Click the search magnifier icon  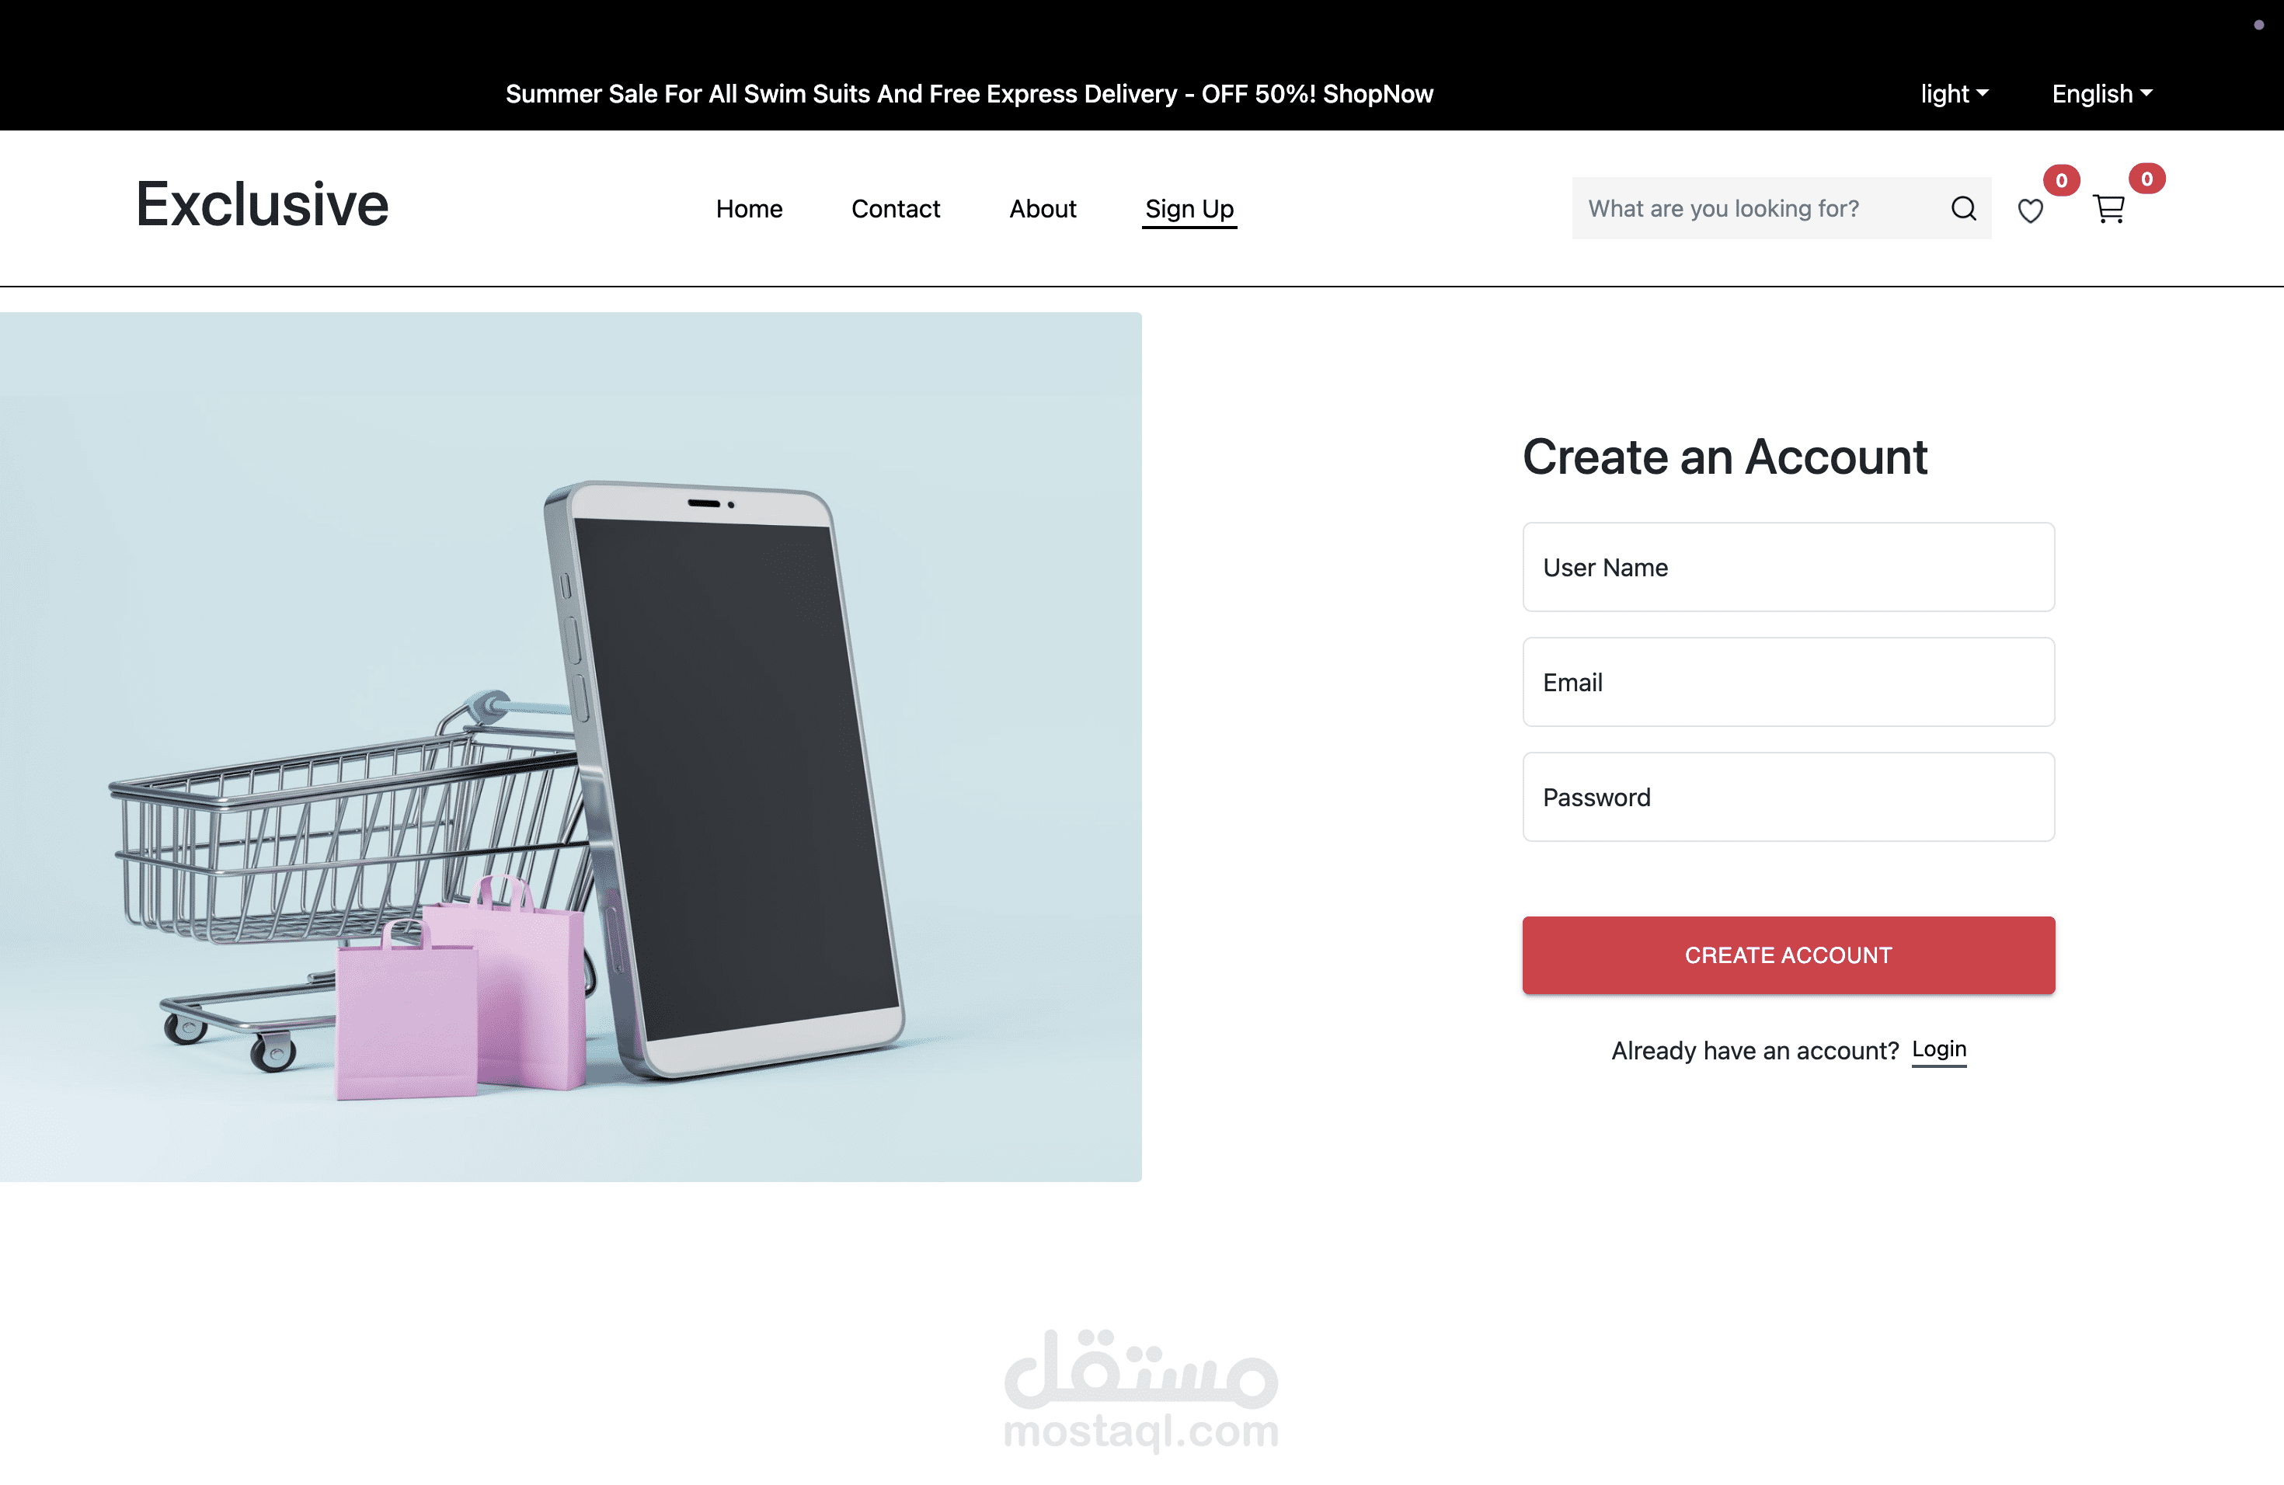point(1963,208)
